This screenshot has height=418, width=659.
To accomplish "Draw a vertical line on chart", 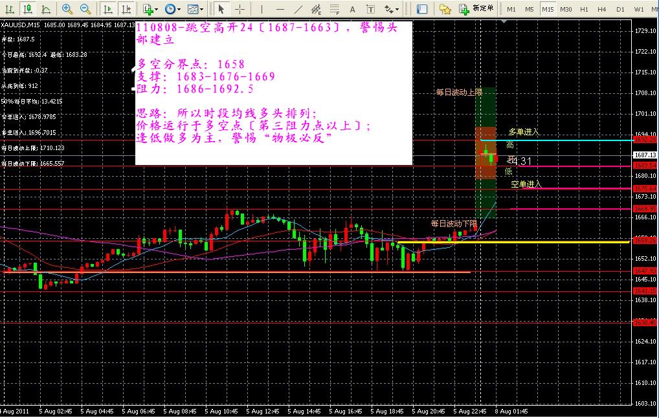I will point(262,9).
